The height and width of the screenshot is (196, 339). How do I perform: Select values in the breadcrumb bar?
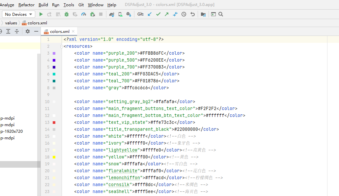11,23
